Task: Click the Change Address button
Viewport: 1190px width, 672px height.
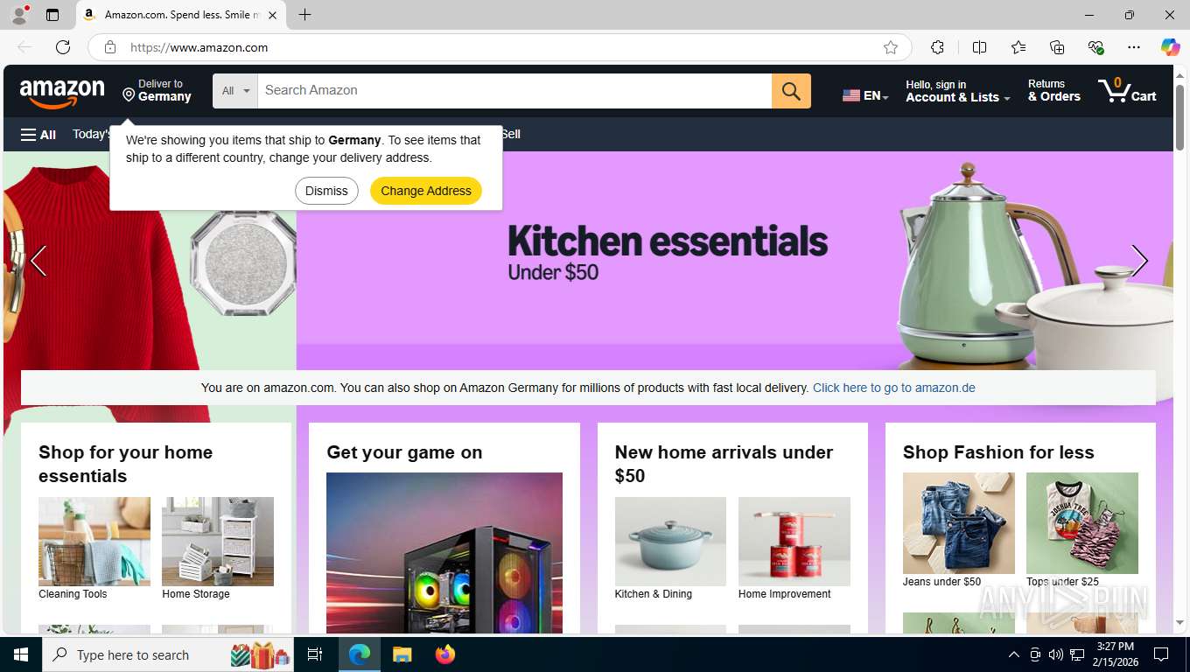Action: click(426, 191)
